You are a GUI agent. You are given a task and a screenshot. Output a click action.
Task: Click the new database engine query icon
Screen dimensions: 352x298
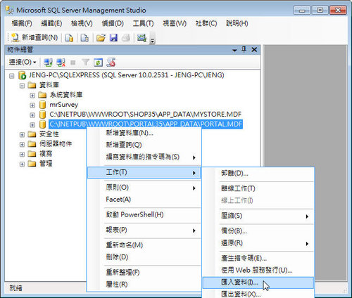tap(69, 38)
